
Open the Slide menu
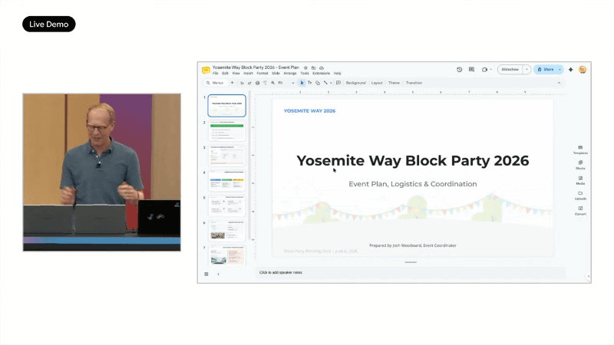(276, 73)
